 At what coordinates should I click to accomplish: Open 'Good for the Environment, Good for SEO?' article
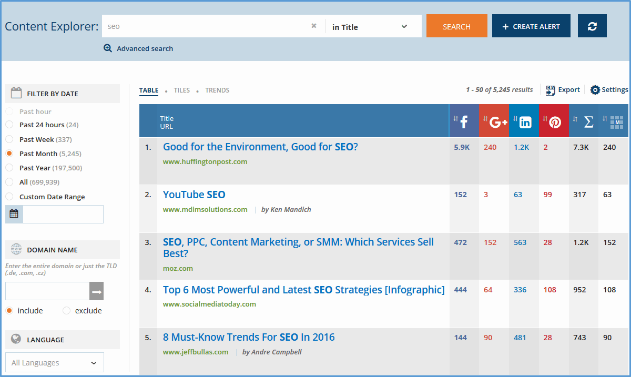(x=260, y=147)
